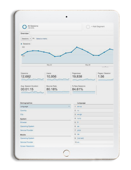Viewport: 131px width, 170px height.
Task: Click the Pages / Session value 1.56
Action: pyautogui.click(x=101, y=76)
